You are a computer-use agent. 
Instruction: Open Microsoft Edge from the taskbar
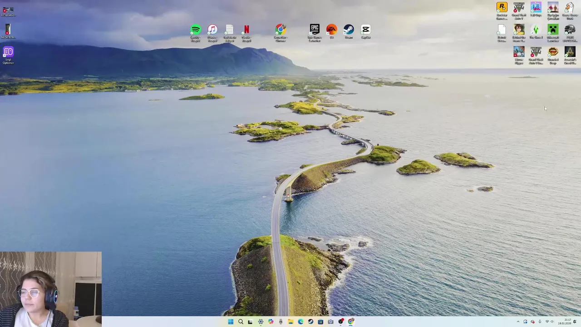(300, 322)
